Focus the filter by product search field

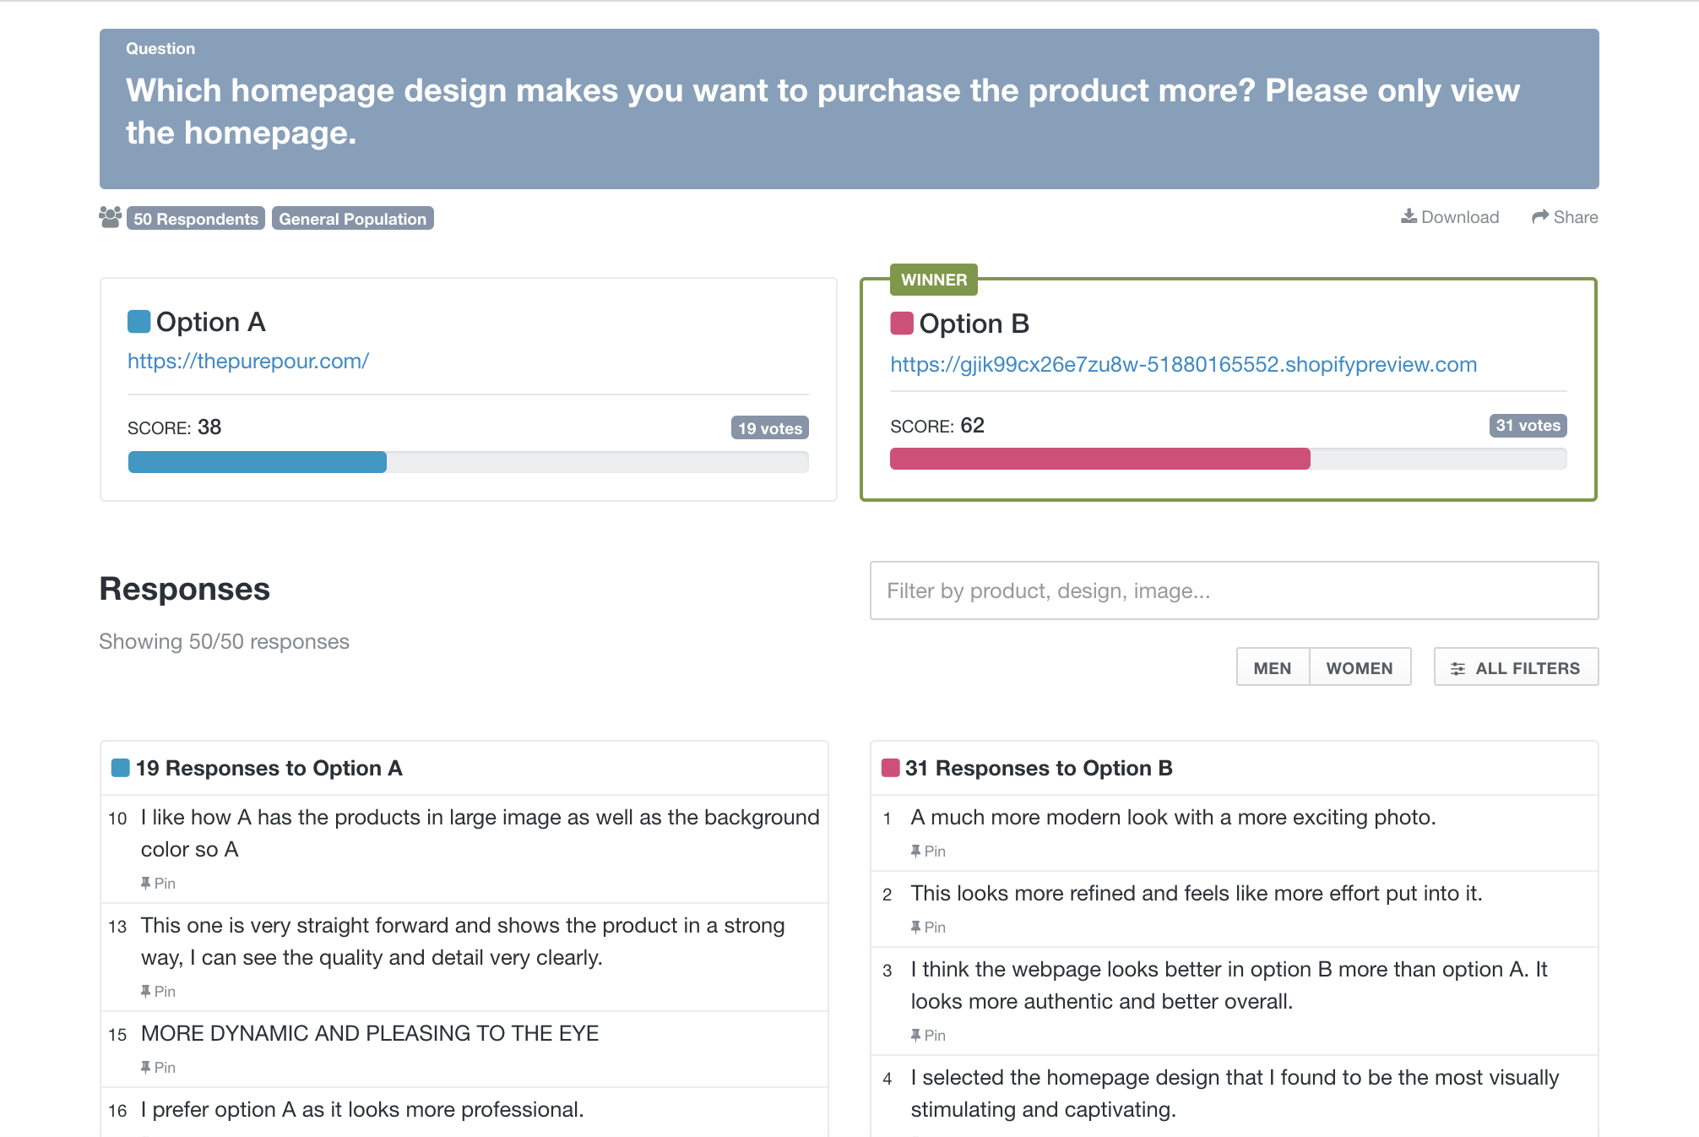1234,590
